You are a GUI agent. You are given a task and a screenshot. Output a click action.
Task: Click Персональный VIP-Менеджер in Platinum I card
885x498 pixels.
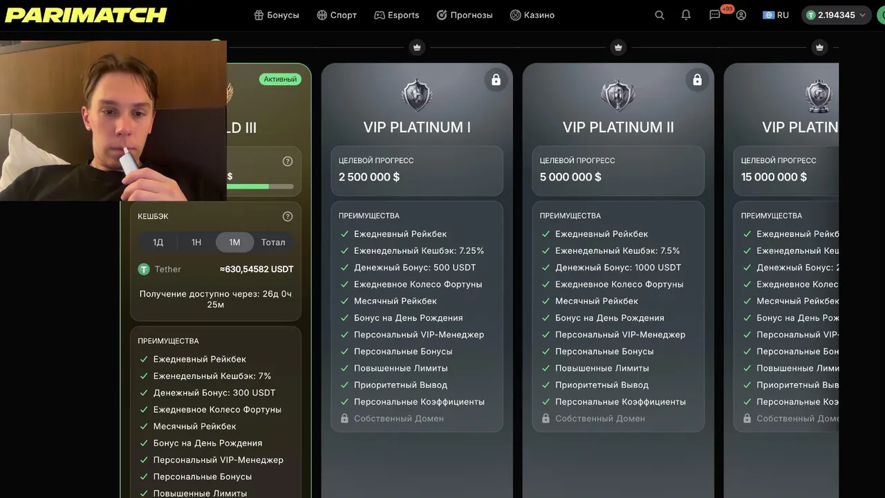pos(419,334)
